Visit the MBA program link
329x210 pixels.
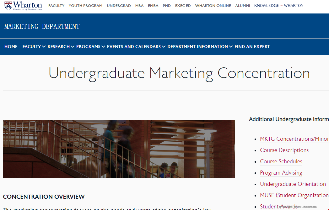139,6
